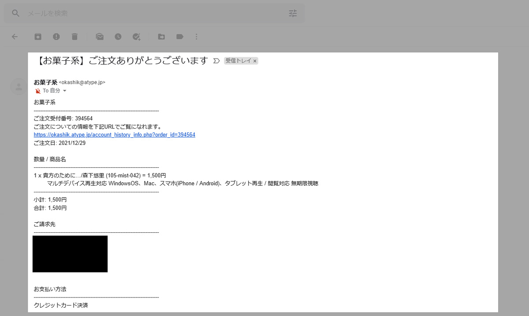Open the okashik account history order link

pyautogui.click(x=114, y=135)
